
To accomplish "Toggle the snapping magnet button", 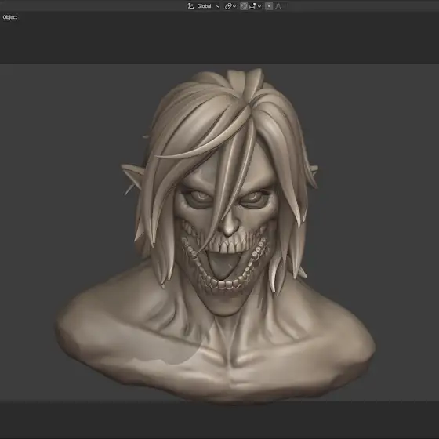I will (244, 6).
